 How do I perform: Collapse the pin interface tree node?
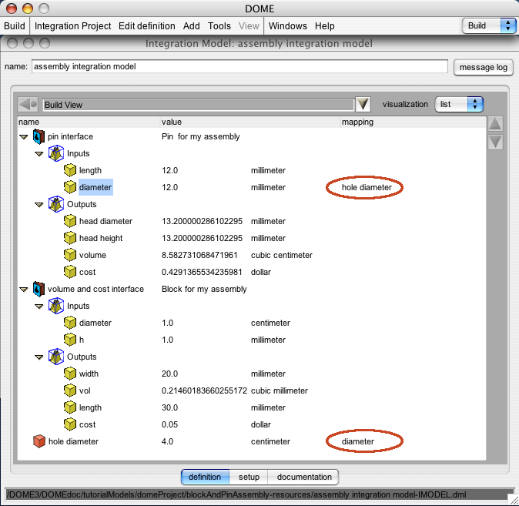24,137
